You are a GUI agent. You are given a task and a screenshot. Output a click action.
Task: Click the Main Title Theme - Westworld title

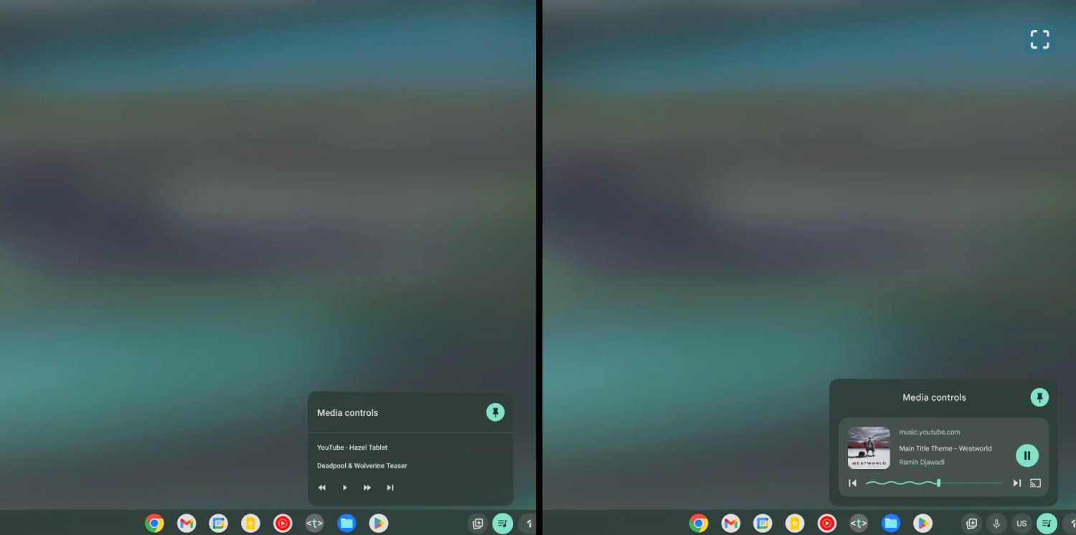pos(945,449)
